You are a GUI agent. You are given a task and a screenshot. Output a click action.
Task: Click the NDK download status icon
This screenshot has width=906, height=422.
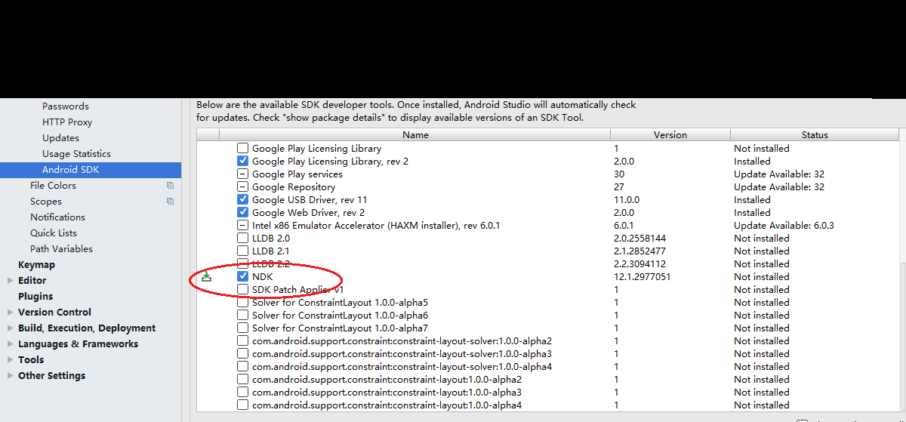pos(206,277)
